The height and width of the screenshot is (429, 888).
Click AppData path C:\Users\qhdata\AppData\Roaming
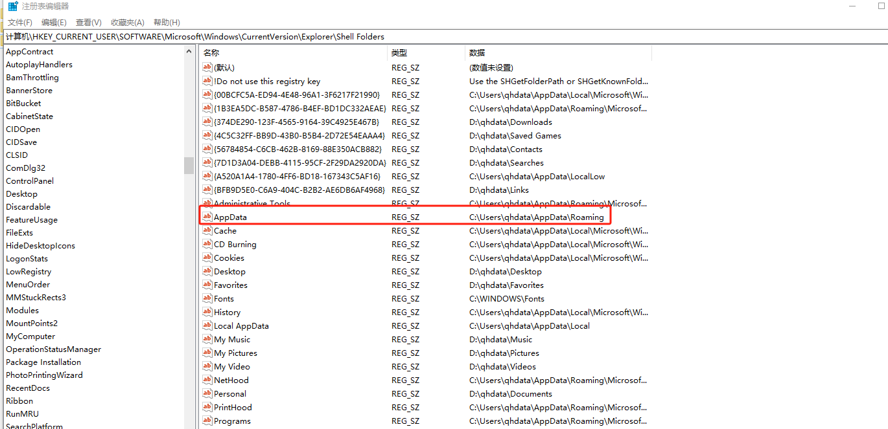pyautogui.click(x=537, y=217)
